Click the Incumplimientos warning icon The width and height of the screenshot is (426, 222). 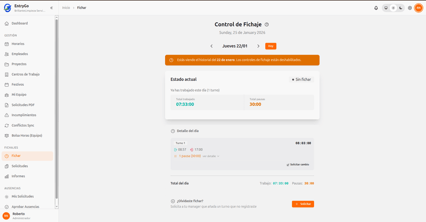(x=7, y=115)
